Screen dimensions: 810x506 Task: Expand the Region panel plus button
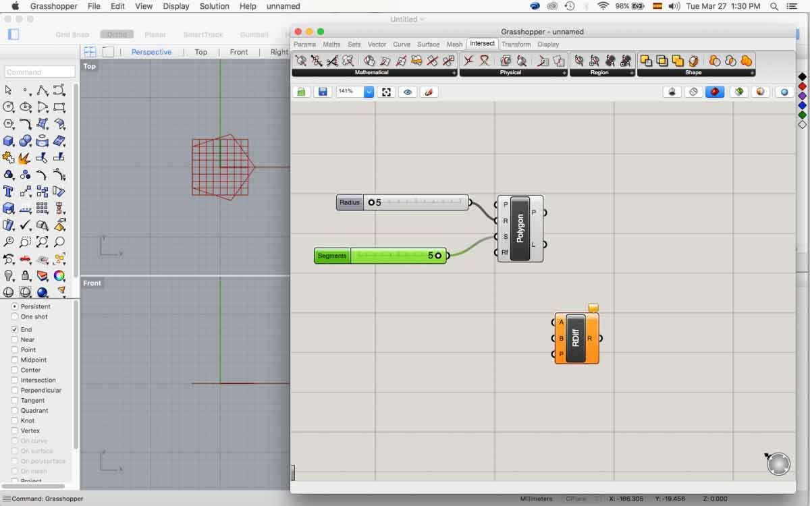(631, 73)
